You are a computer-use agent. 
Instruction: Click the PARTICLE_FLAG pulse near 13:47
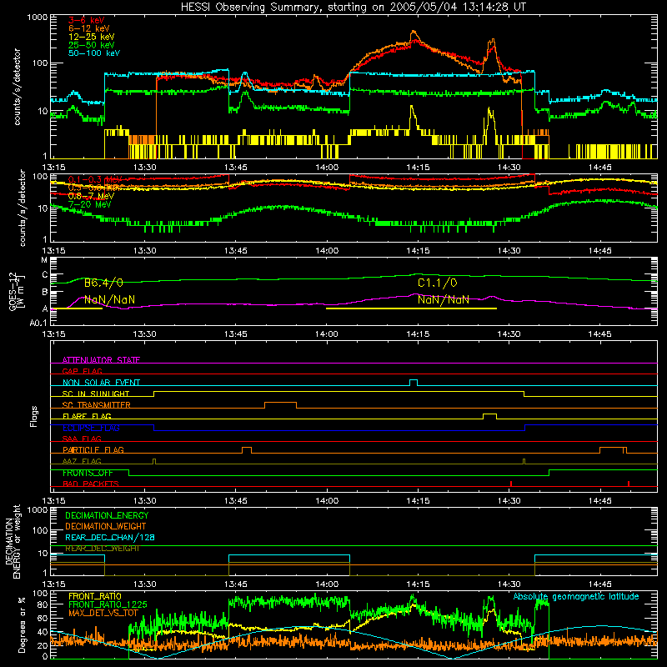click(246, 450)
